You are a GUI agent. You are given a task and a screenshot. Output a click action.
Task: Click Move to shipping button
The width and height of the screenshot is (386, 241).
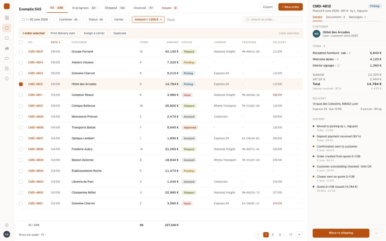(x=341, y=233)
